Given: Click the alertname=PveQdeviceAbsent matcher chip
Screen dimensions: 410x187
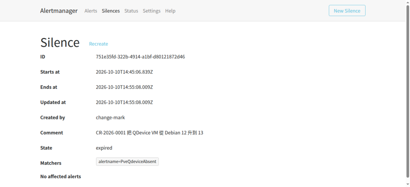Looking at the screenshot, I should (x=127, y=161).
